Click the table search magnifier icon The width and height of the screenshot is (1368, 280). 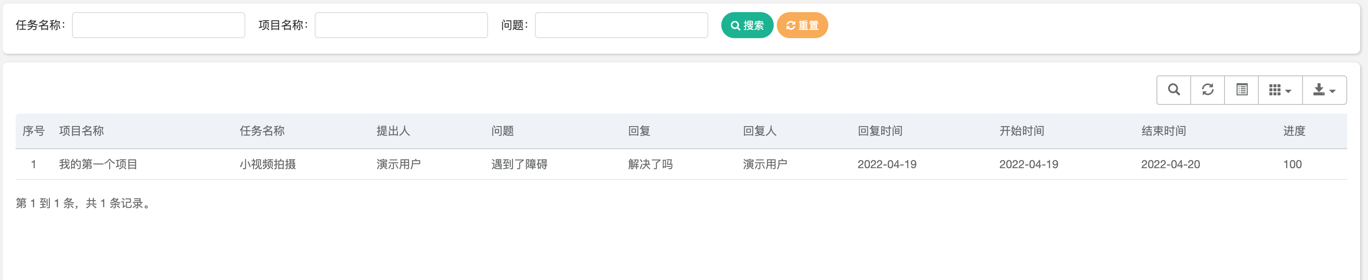pos(1174,90)
